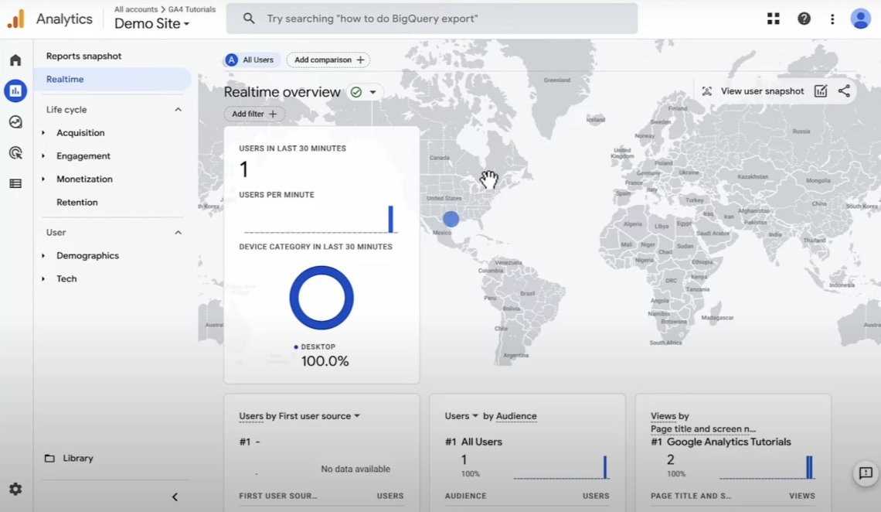Open the green check status dropdown
The image size is (881, 512).
364,91
